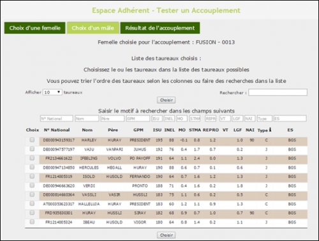
Task: Click the VT column header
Action: click(225, 130)
